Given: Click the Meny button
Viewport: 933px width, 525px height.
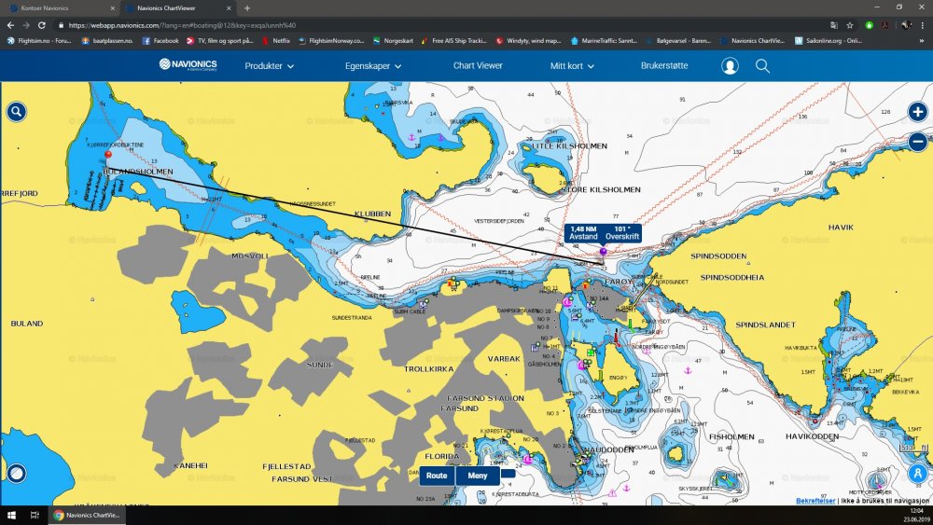Looking at the screenshot, I should tap(478, 476).
